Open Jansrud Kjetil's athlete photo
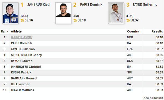This screenshot has width=164, height=100. (11, 13)
